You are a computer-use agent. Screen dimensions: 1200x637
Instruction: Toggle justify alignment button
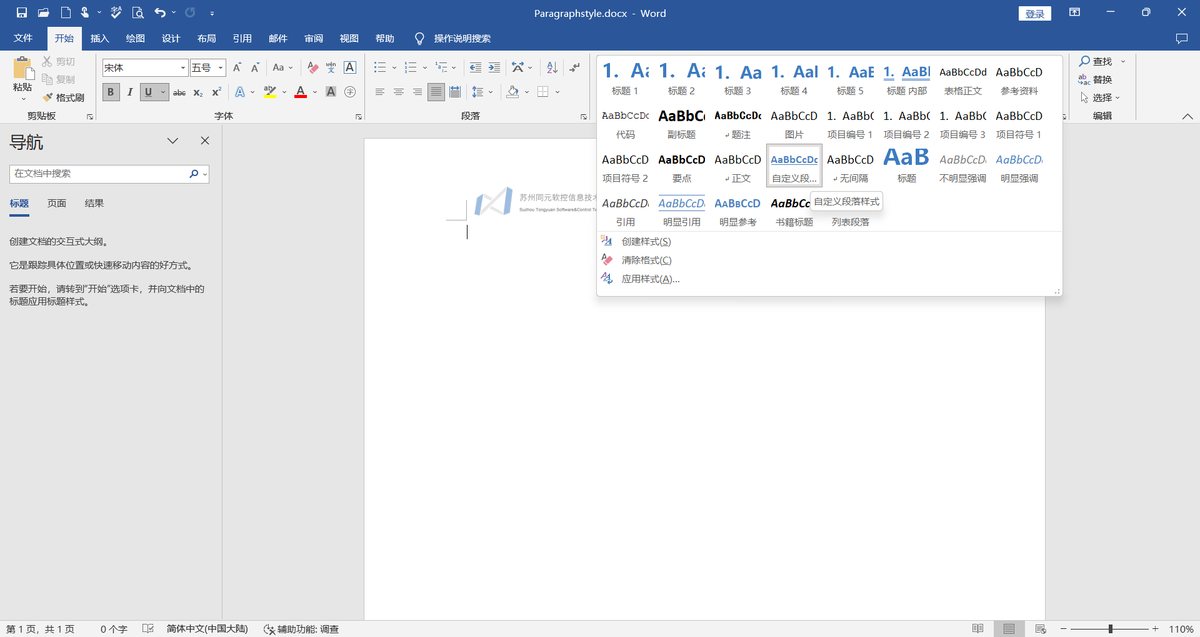(x=436, y=92)
